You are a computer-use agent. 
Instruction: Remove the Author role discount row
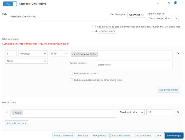pos(178,112)
